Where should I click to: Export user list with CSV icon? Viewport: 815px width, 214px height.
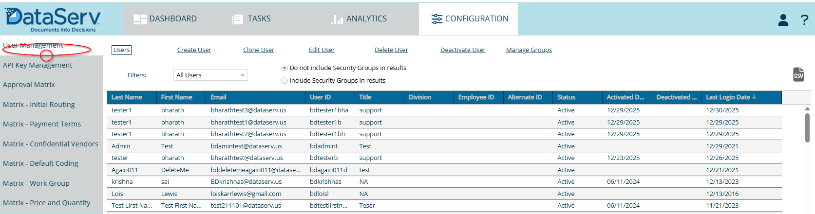tap(798, 75)
